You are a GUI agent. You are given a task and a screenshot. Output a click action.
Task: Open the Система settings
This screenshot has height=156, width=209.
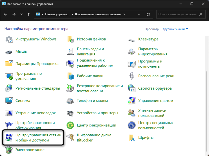23,100
